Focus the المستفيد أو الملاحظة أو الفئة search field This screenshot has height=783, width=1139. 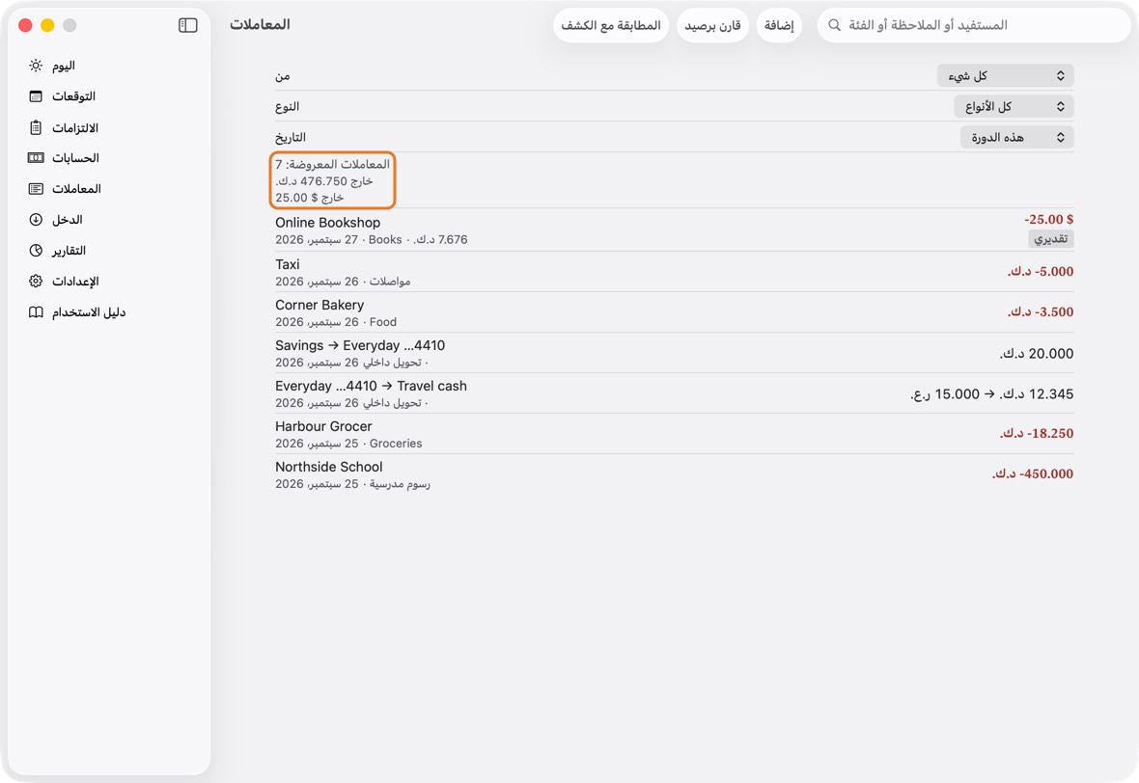pos(974,25)
